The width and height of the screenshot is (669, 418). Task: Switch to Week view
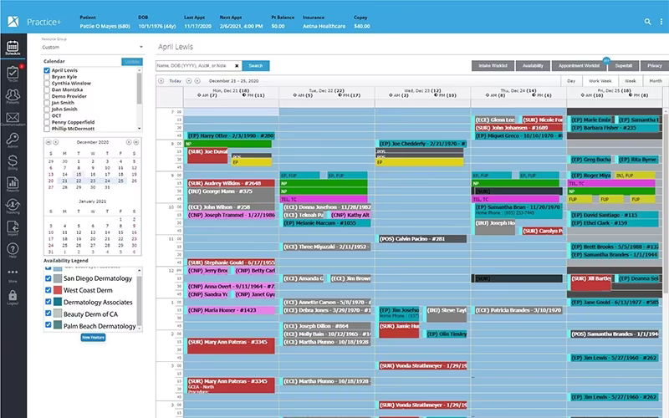pos(631,80)
